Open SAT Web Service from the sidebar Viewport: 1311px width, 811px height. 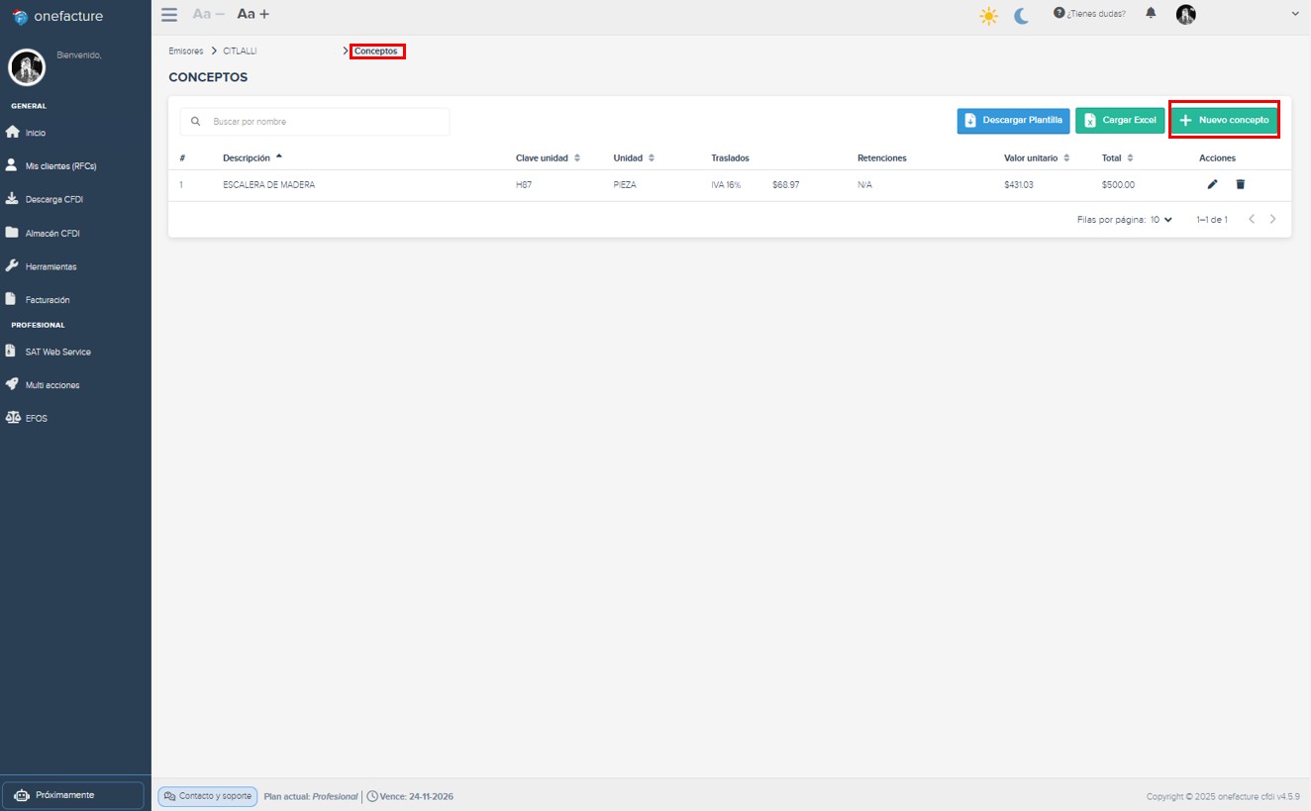point(57,351)
